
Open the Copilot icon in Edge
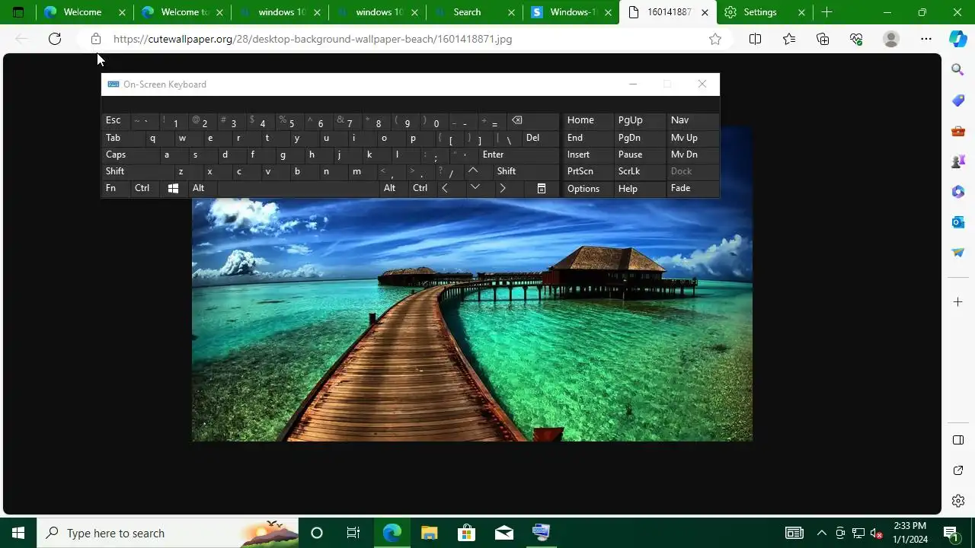pos(958,39)
